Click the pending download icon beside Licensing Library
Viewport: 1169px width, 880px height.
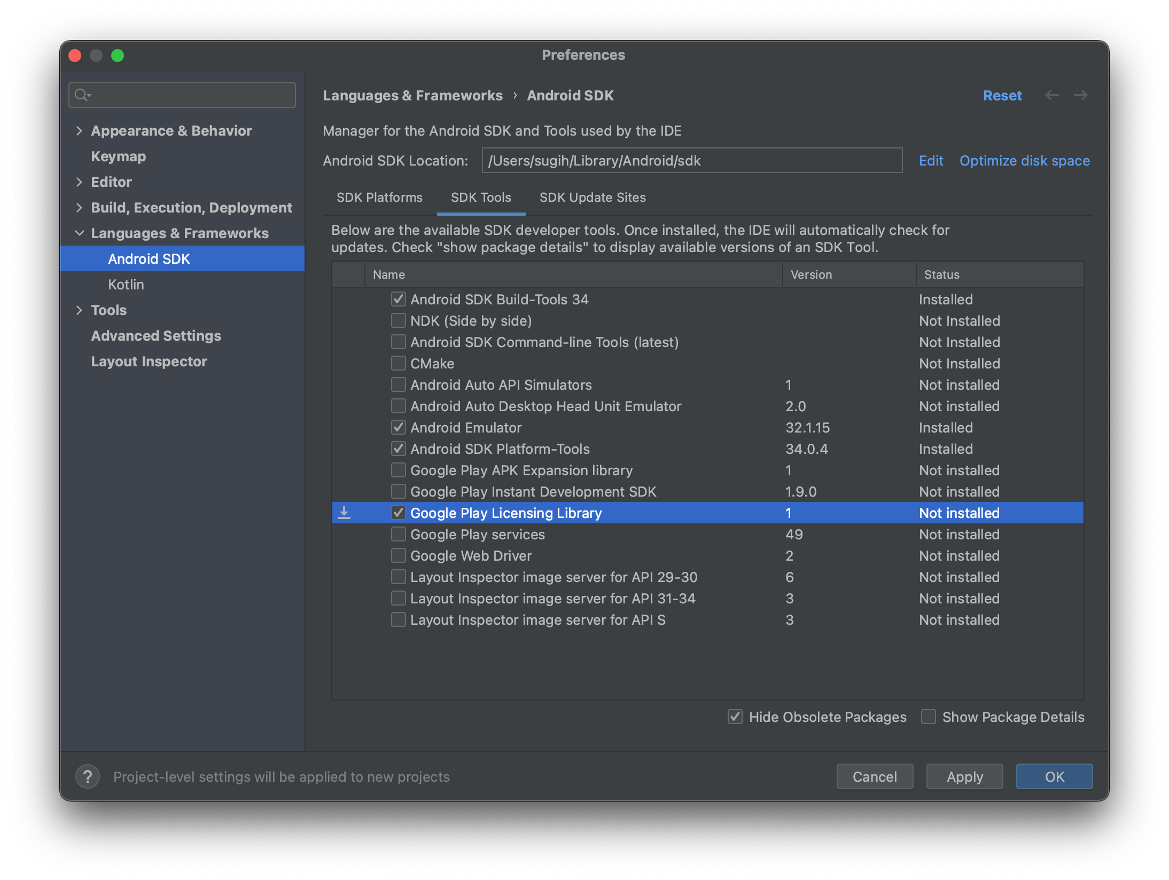344,513
